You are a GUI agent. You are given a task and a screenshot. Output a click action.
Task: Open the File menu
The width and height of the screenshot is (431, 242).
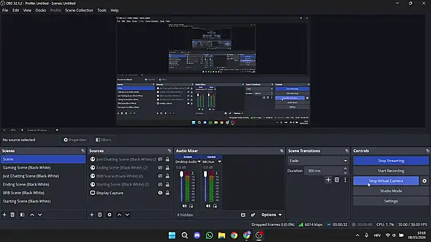(x=5, y=11)
